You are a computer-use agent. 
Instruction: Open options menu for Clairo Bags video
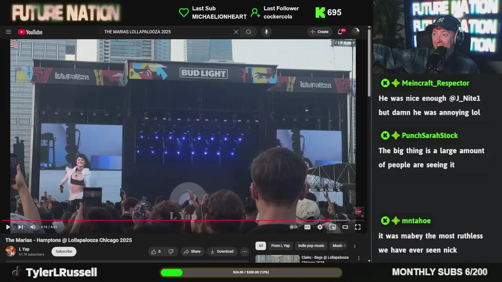(358, 258)
